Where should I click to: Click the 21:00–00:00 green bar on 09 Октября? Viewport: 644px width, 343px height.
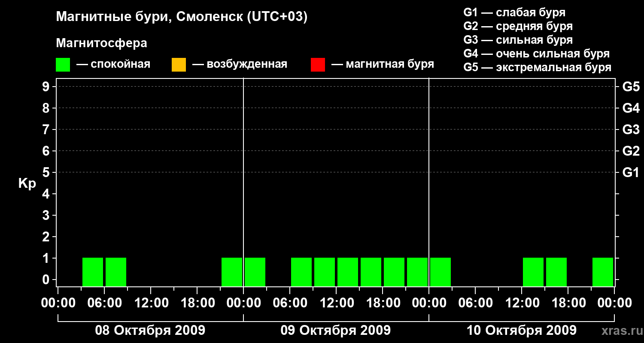[417, 272]
